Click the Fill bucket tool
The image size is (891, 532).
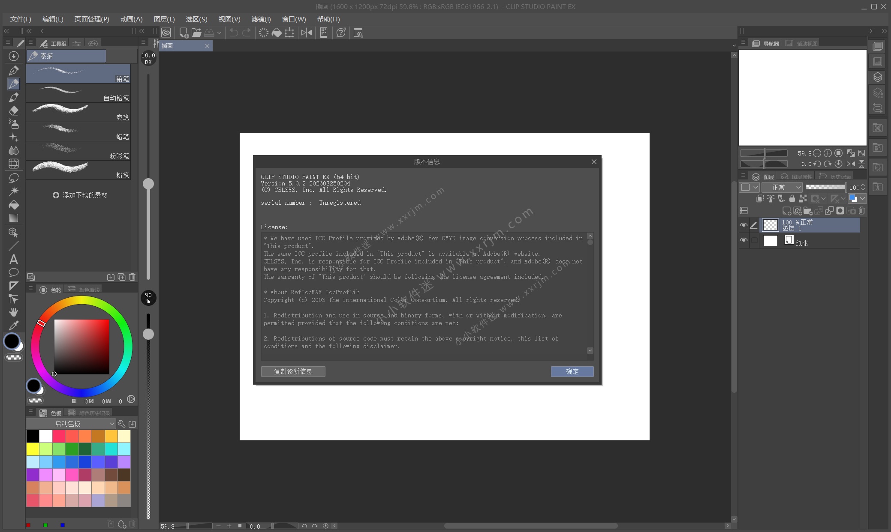pos(13,205)
